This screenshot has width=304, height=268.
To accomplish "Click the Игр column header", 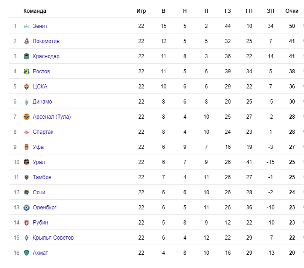I will pos(141,11).
